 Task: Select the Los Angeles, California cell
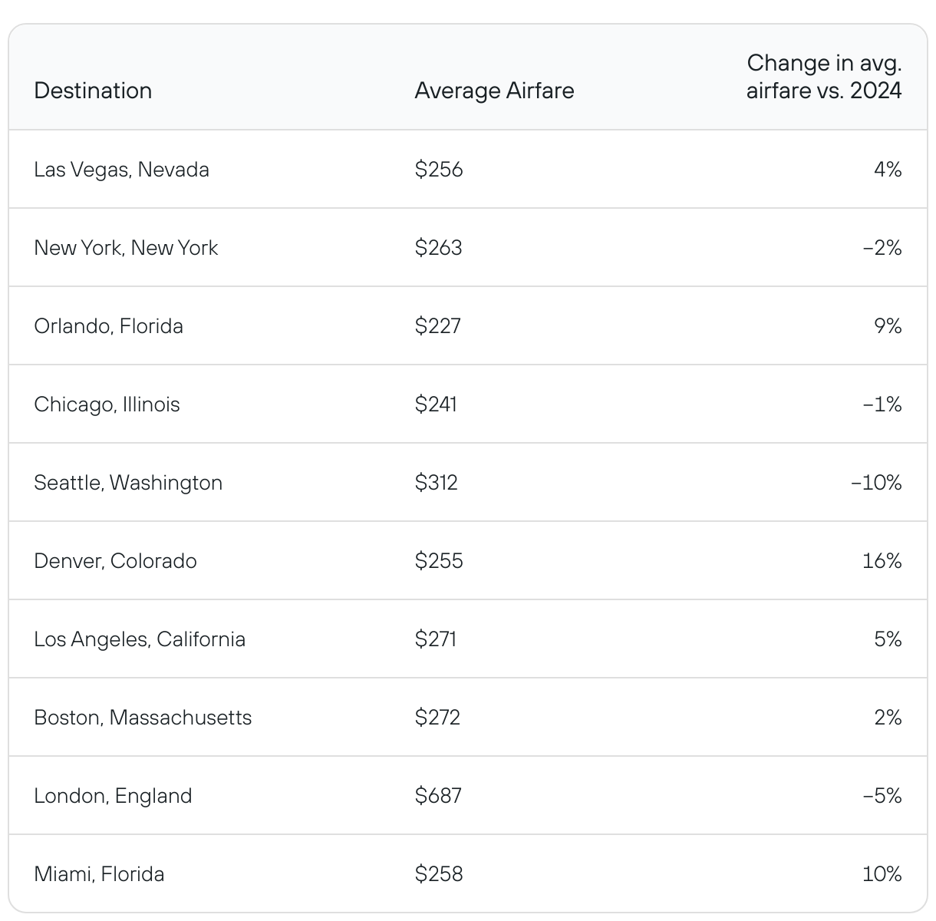pyautogui.click(x=140, y=639)
